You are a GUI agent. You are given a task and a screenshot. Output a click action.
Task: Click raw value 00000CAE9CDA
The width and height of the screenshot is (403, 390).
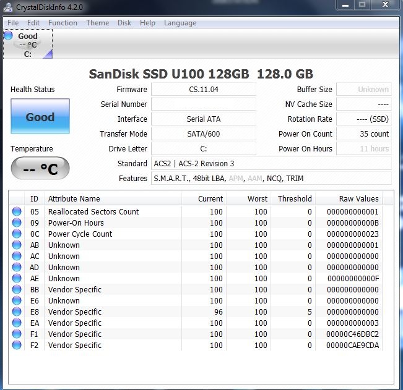point(353,345)
